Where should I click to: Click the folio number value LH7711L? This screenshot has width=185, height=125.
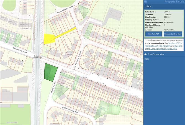(167, 12)
